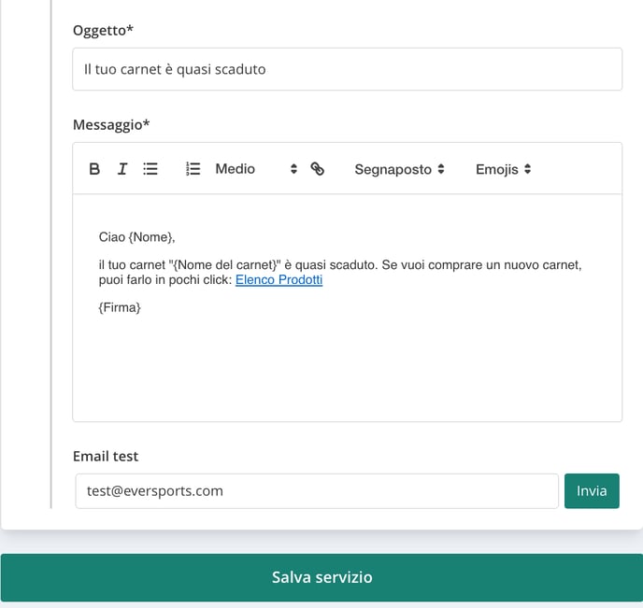Screen dimensions: 643x608
Task: Place cursor on the {Firma} placeholder
Action: click(120, 307)
